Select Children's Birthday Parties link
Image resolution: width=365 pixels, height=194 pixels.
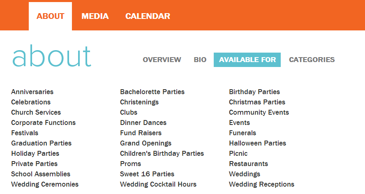coord(162,153)
